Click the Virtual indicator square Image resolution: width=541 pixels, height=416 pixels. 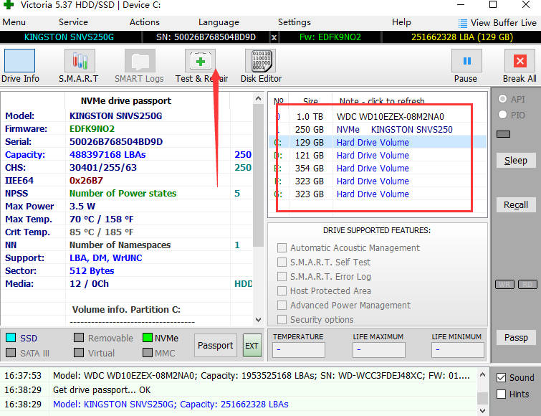[79, 352]
